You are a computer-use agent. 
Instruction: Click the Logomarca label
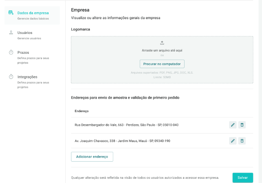[x=80, y=29]
